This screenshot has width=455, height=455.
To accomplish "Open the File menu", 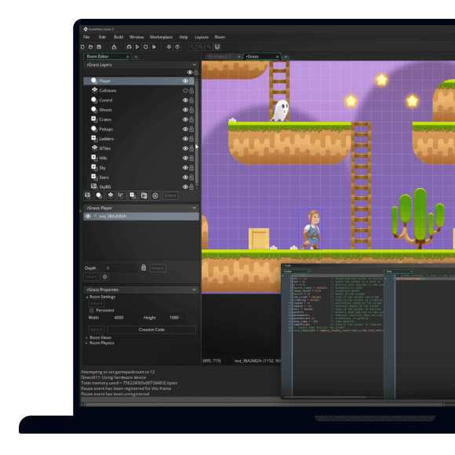I will point(86,37).
